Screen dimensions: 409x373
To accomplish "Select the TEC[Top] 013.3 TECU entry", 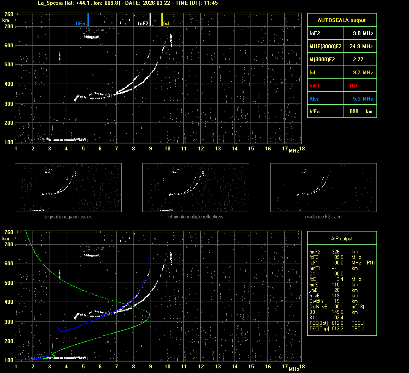I will (x=336, y=328).
